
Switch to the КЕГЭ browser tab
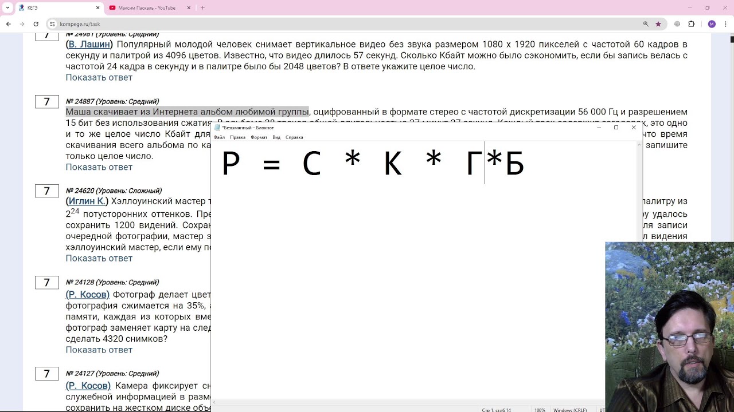58,8
